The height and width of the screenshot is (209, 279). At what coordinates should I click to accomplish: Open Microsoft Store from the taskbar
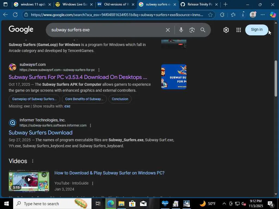(x=132, y=204)
